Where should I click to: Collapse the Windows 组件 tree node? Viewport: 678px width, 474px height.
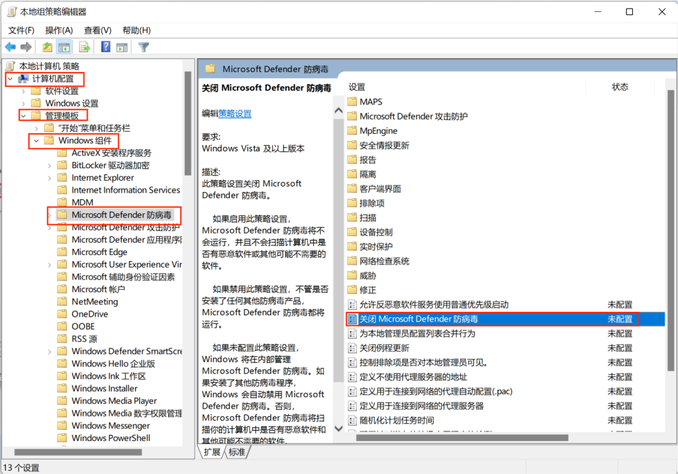click(x=36, y=140)
